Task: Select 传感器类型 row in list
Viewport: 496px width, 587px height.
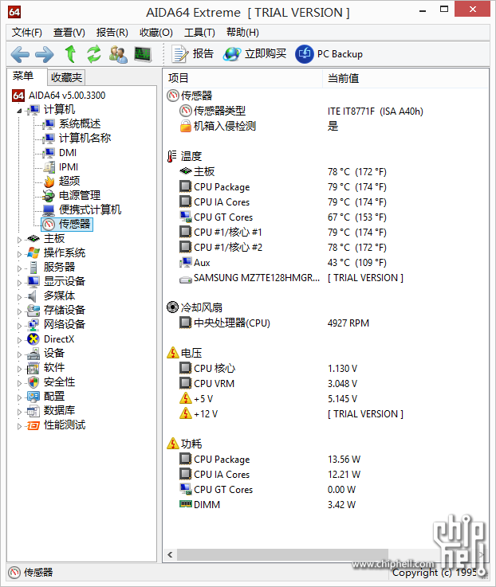Action: 326,112
